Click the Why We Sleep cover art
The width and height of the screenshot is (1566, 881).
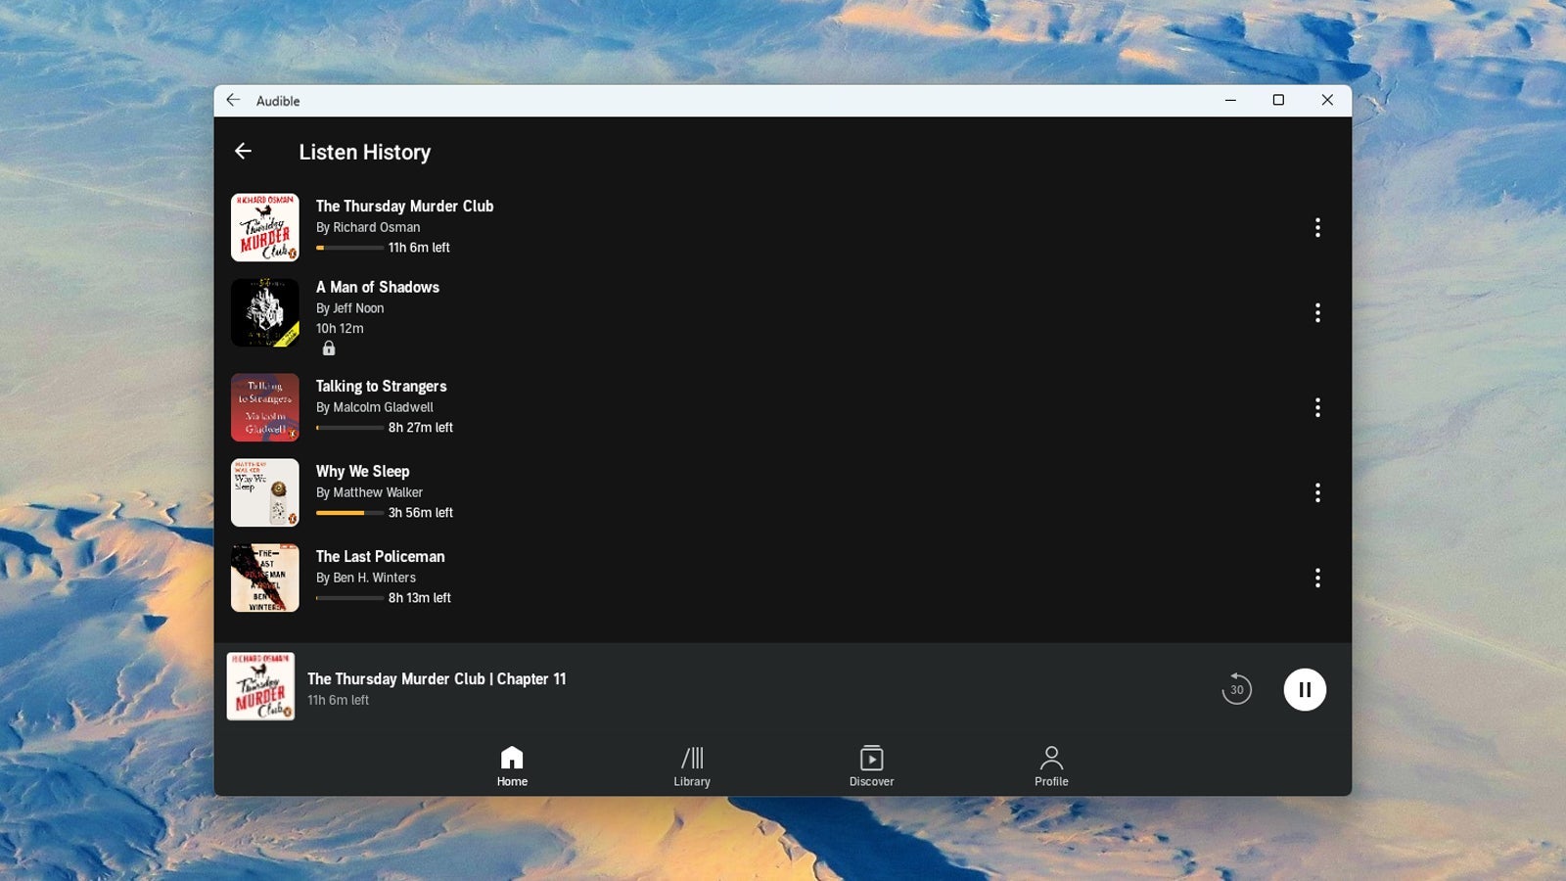click(x=264, y=492)
